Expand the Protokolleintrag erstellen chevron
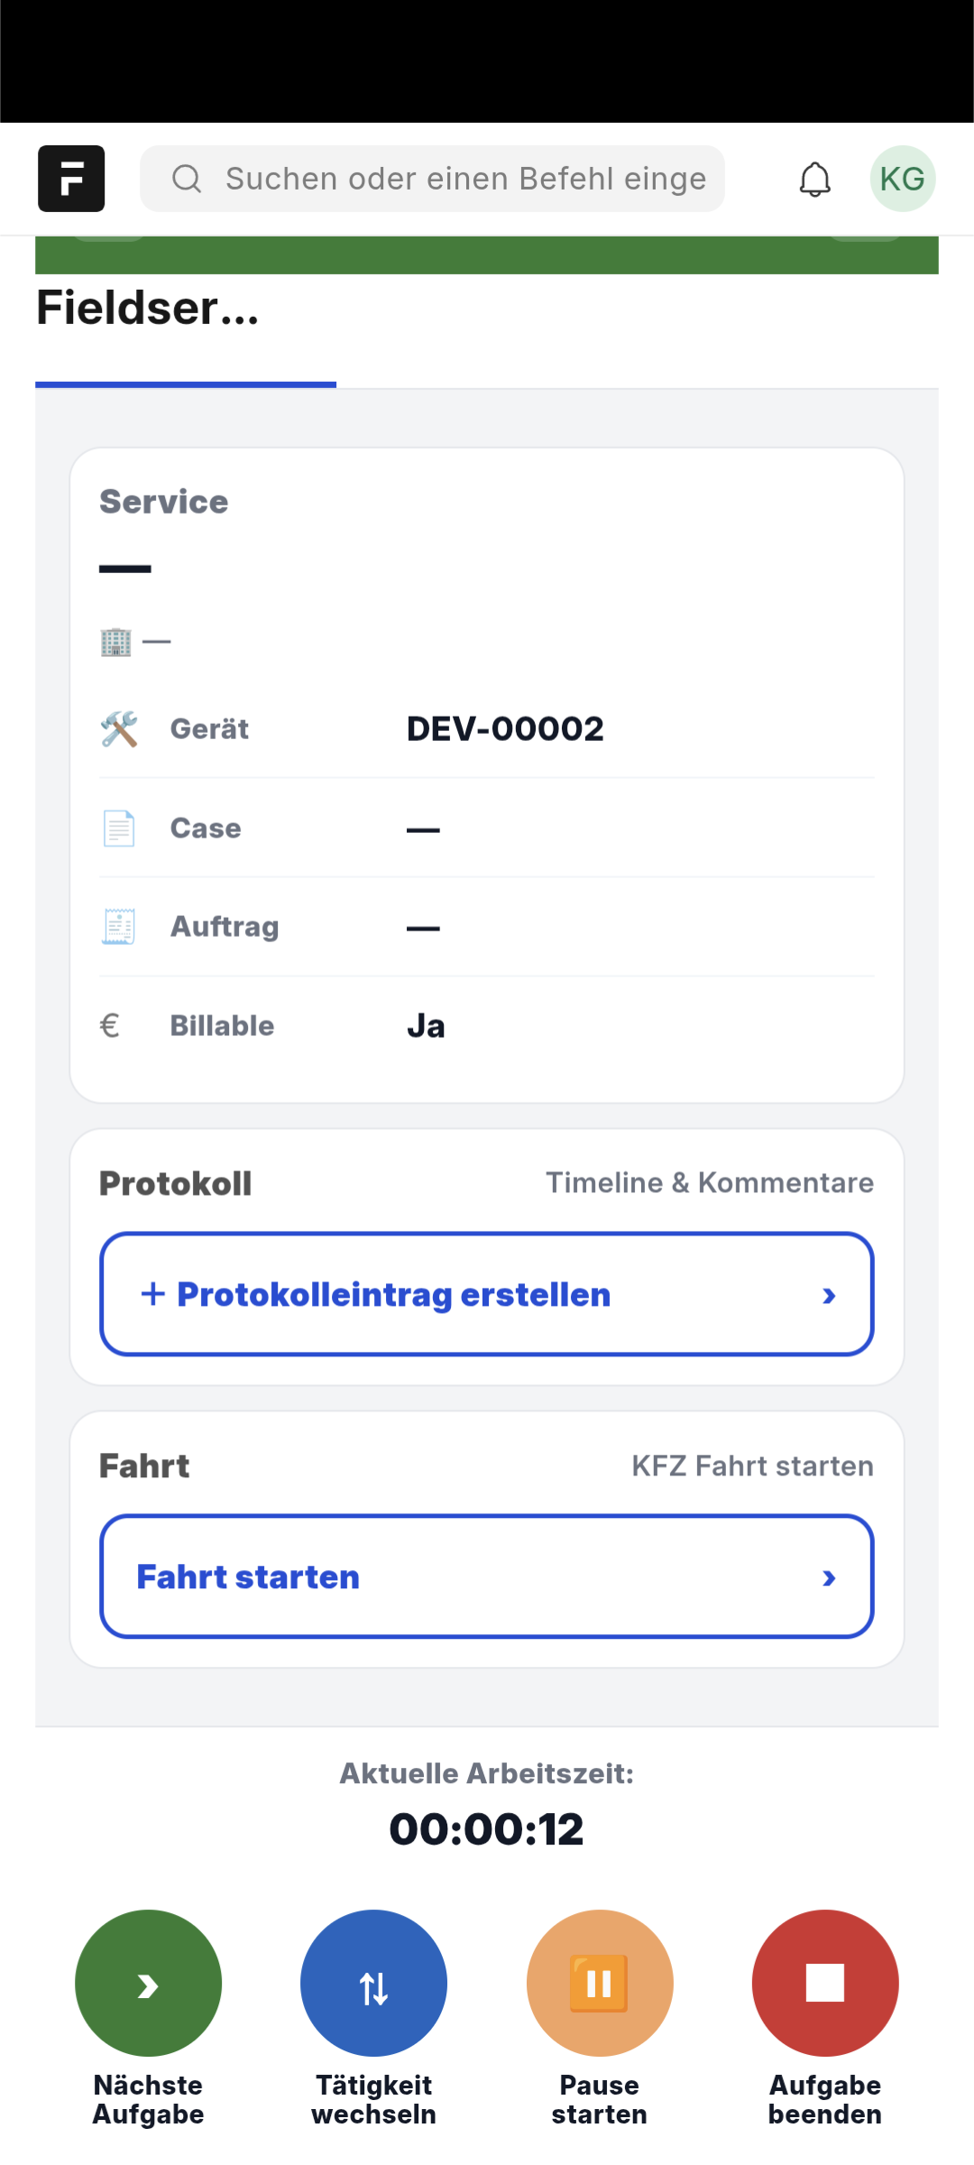This screenshot has width=974, height=2165. (829, 1295)
